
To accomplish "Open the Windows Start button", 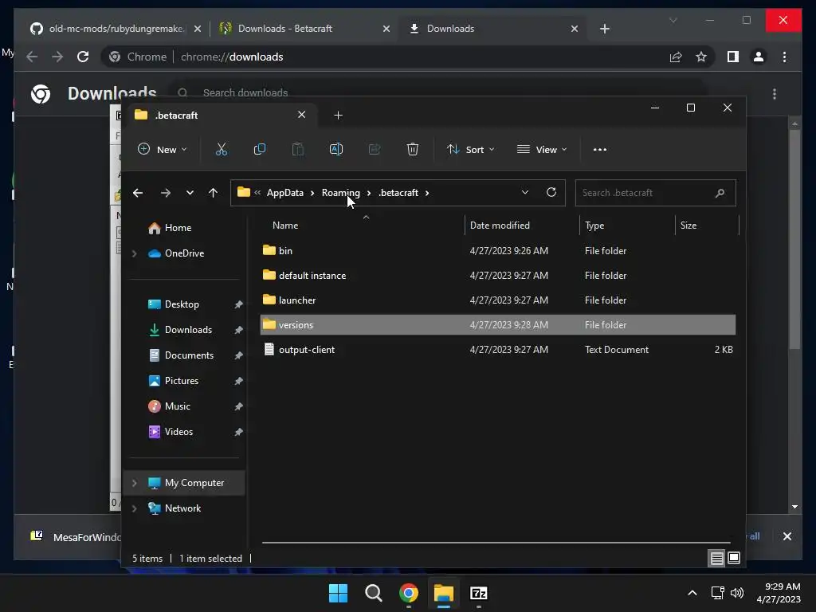I will 338,593.
